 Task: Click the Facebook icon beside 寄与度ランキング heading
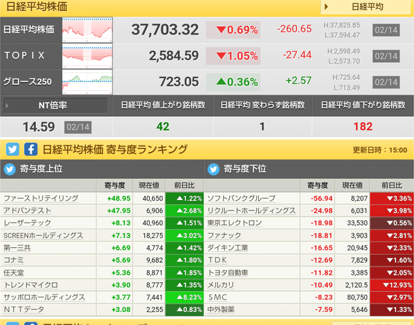tap(30, 150)
